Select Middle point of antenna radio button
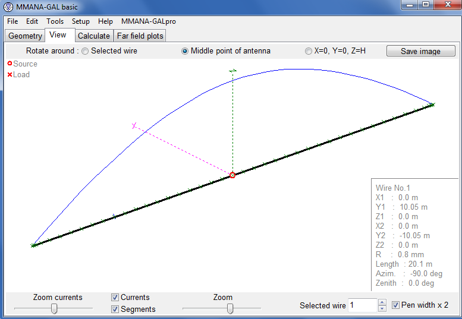Image resolution: width=462 pixels, height=319 pixels. tap(185, 51)
